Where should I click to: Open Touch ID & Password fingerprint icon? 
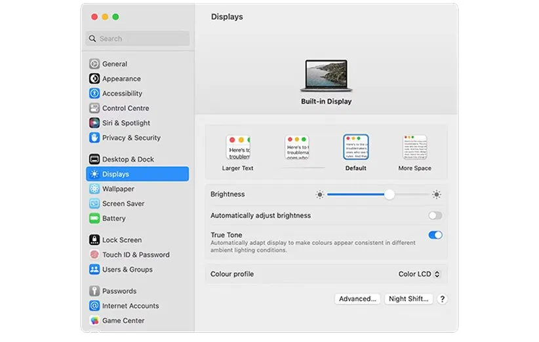coord(94,255)
